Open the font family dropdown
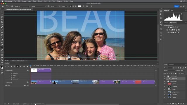This screenshot has width=187, height=105. [22, 6]
